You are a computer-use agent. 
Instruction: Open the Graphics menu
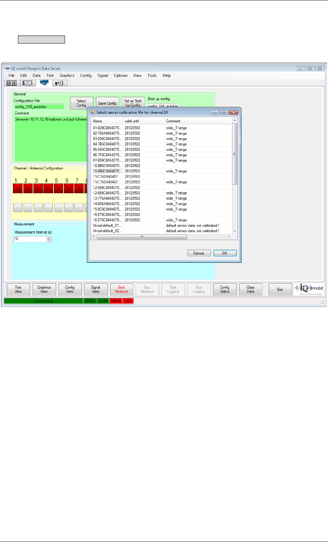tap(67, 76)
